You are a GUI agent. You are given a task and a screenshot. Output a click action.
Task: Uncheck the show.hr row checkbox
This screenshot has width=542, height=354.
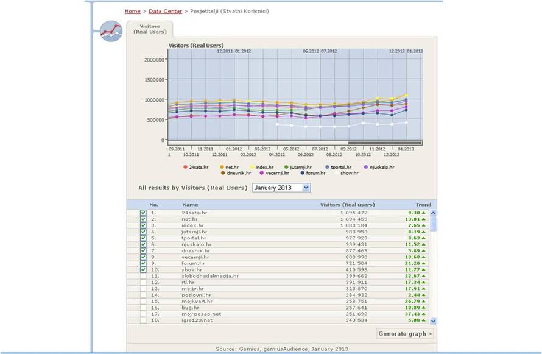[143, 269]
